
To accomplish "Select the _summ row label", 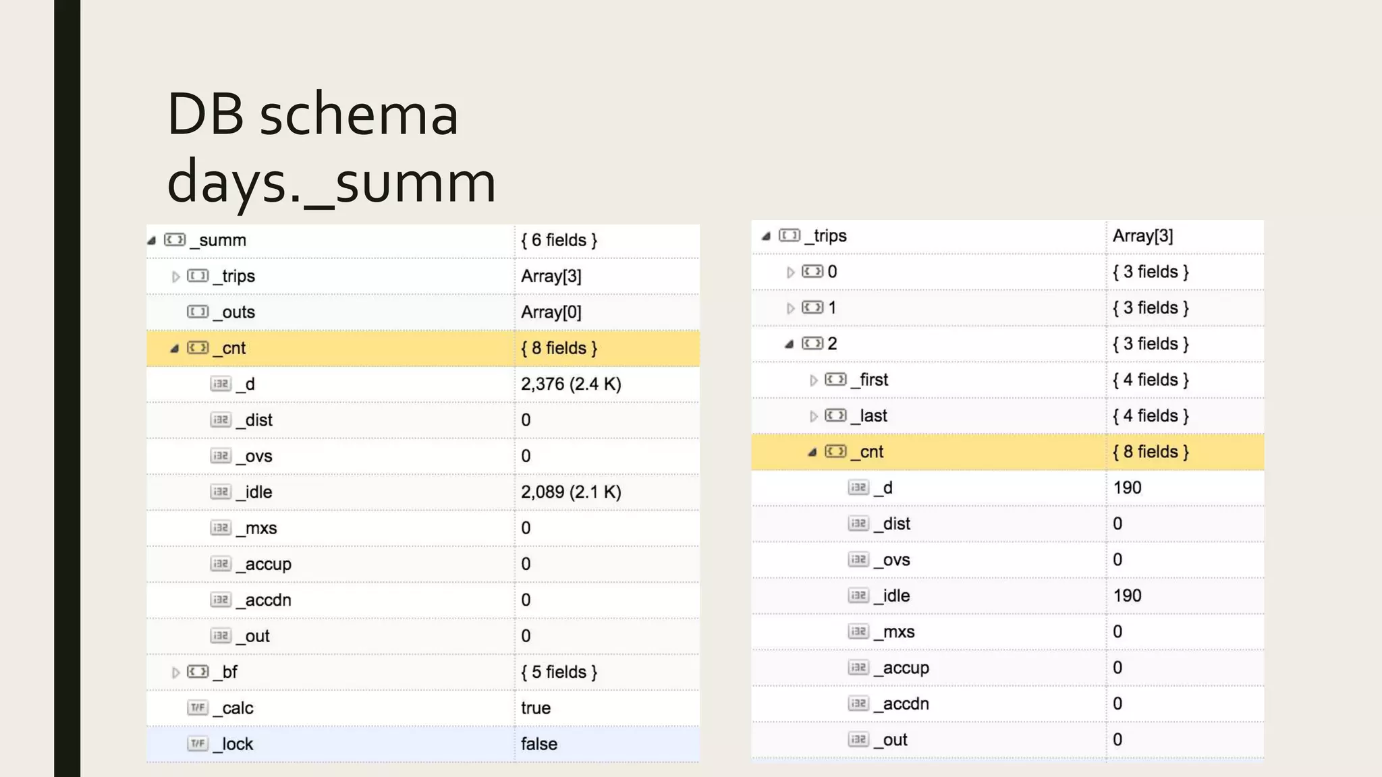I will coord(219,240).
